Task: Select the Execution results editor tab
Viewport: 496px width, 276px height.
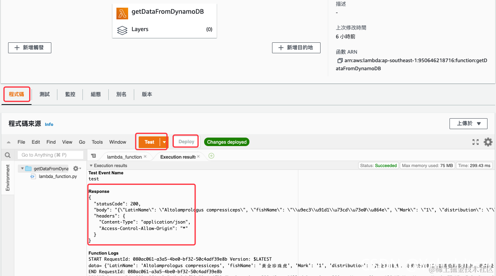Action: (178, 157)
